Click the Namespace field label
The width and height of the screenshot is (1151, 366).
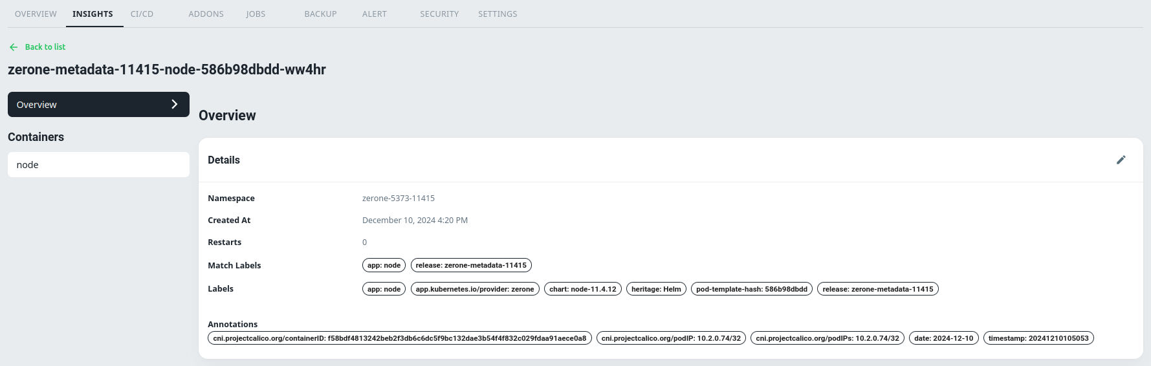(x=231, y=199)
